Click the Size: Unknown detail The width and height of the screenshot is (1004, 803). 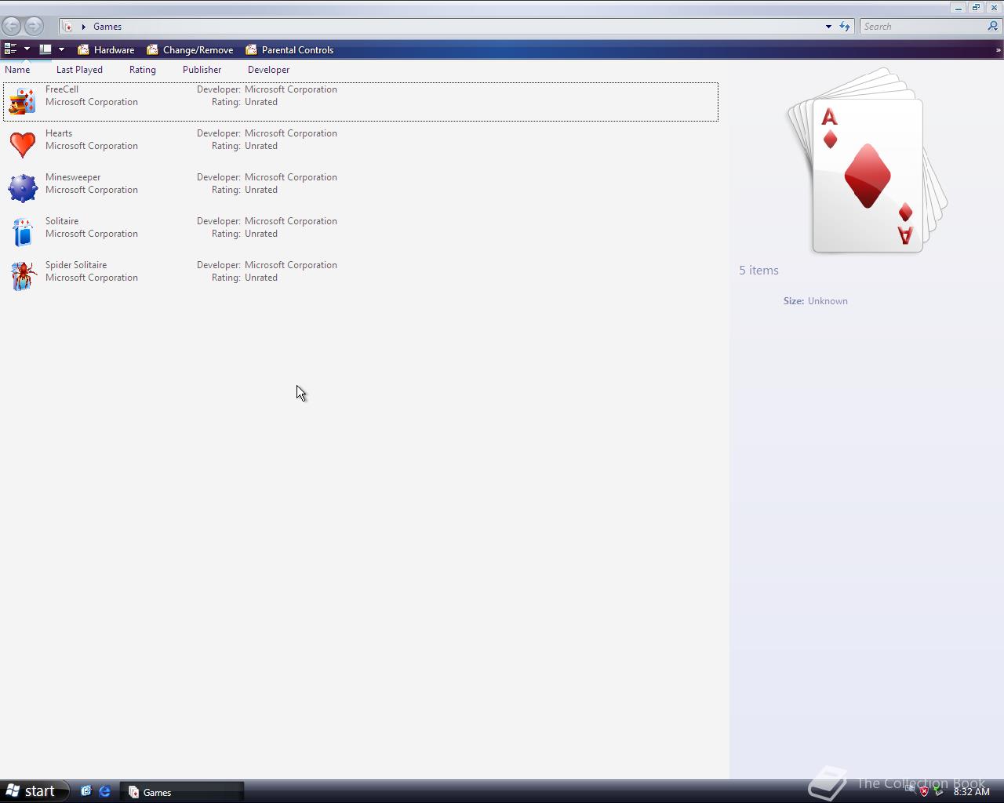pyautogui.click(x=815, y=301)
